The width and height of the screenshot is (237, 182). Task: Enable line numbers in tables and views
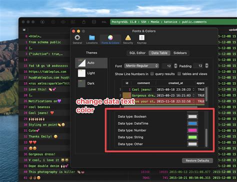[x=179, y=74]
